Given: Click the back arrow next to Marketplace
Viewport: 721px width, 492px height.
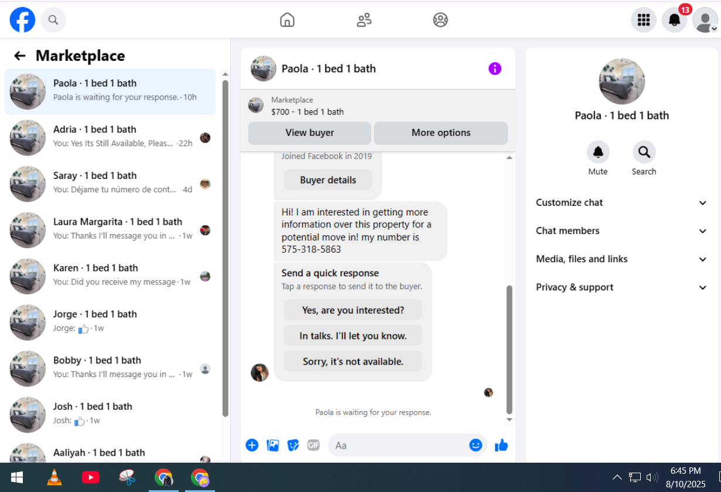Looking at the screenshot, I should tap(20, 56).
